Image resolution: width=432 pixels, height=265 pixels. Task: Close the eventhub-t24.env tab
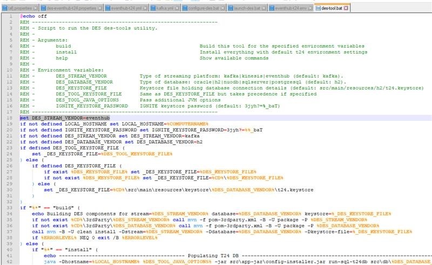[310, 10]
